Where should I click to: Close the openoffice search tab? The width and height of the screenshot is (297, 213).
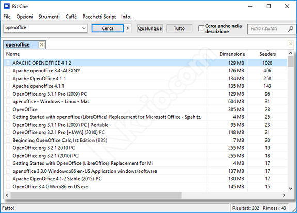click(x=42, y=45)
